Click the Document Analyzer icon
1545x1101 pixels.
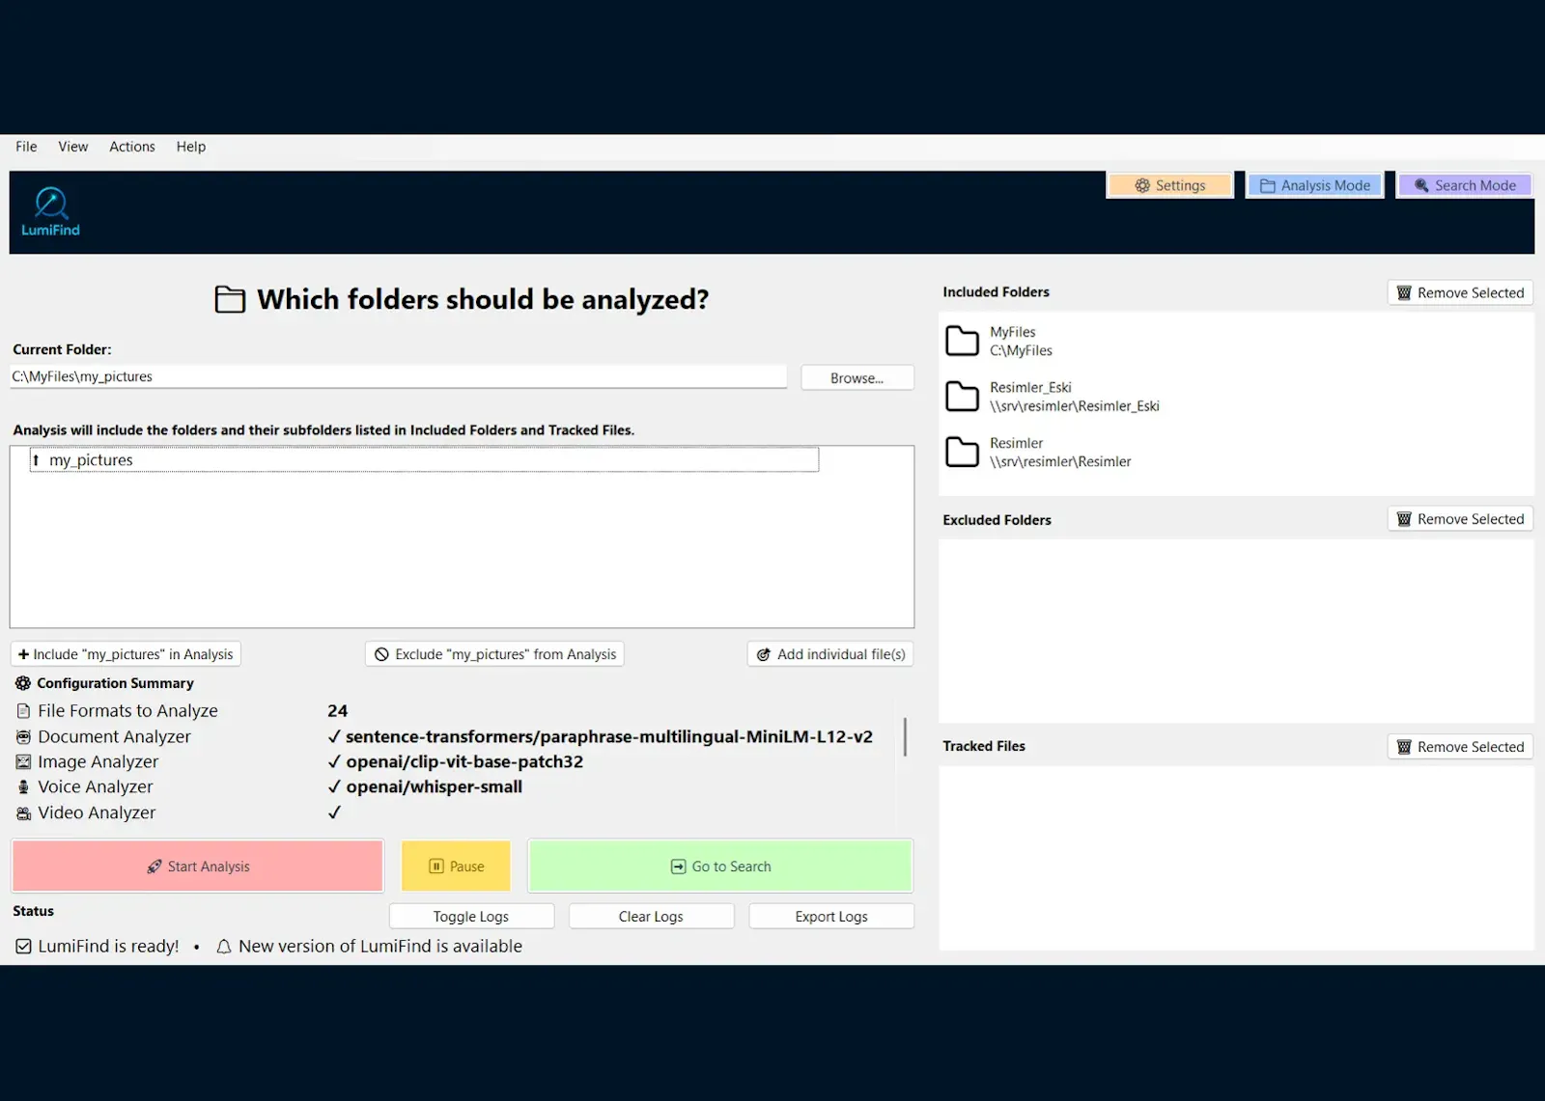click(x=23, y=736)
